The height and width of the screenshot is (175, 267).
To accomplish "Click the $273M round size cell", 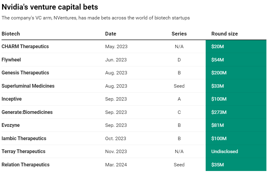I will [x=236, y=112].
